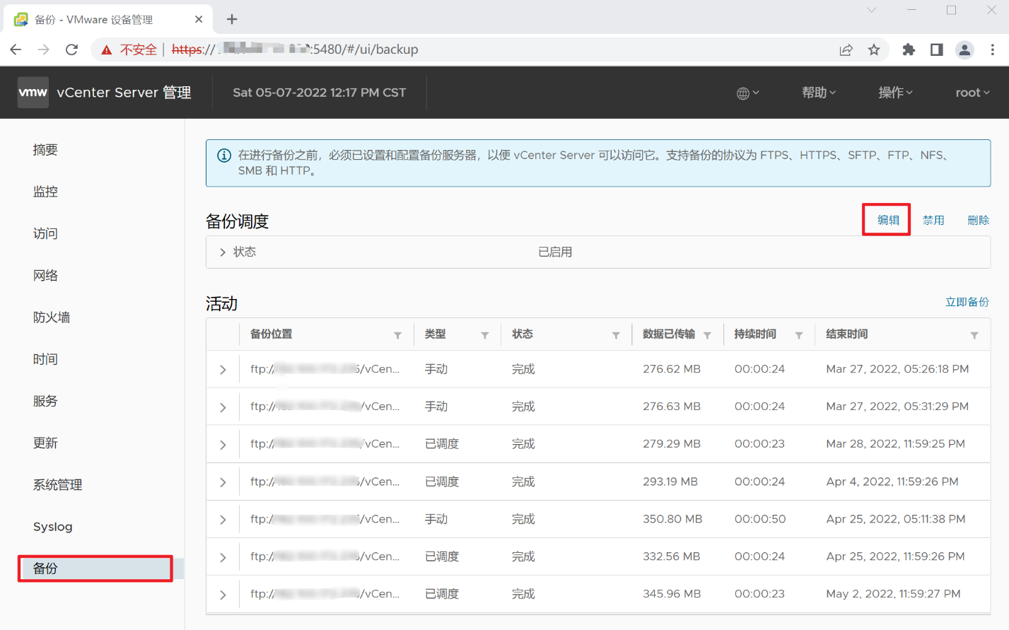Expand the first backup activity row
The width and height of the screenshot is (1009, 630).
[x=223, y=369]
